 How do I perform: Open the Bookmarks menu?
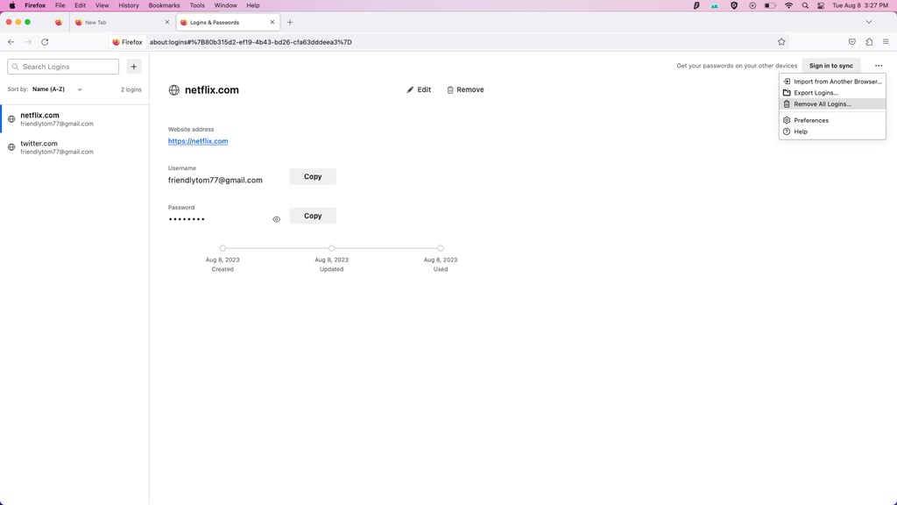pyautogui.click(x=164, y=5)
